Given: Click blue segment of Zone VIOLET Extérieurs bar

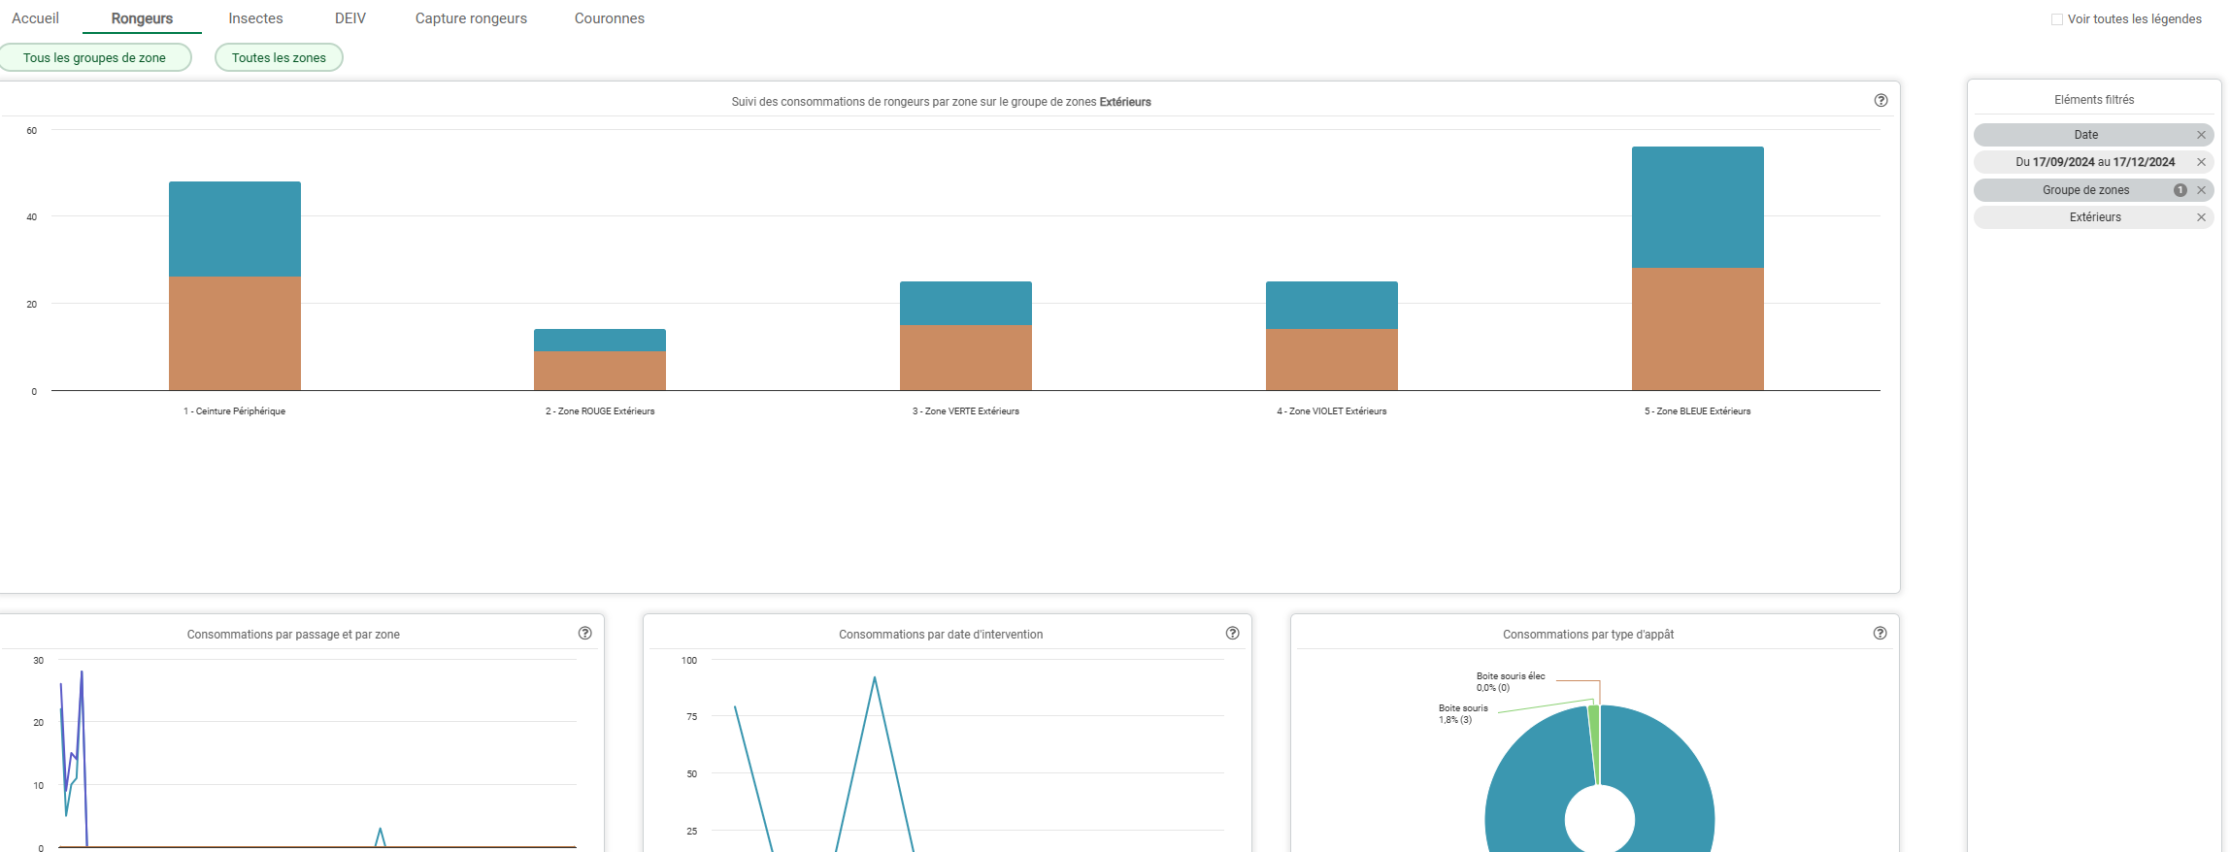Looking at the screenshot, I should (1332, 306).
